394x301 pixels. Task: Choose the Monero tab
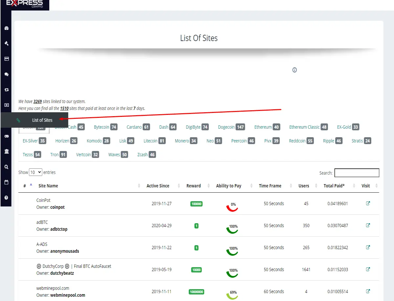(x=186, y=141)
